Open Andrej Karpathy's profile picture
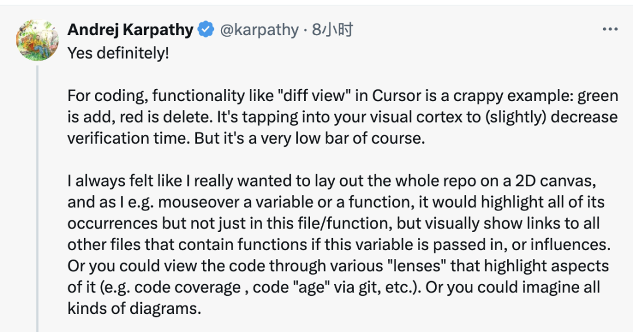The width and height of the screenshot is (633, 332). tap(37, 40)
